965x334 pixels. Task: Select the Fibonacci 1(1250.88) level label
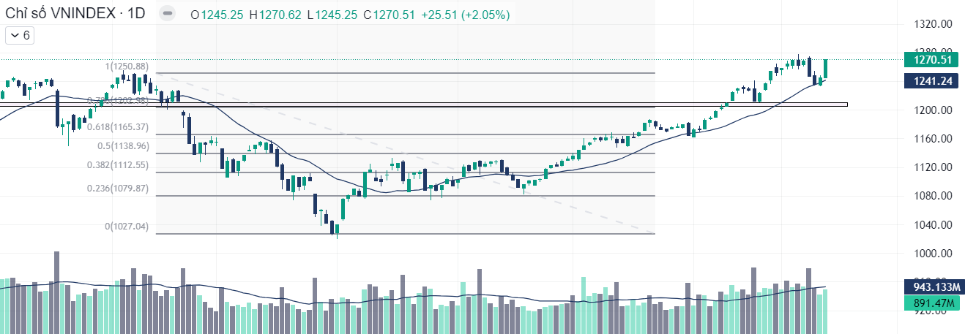[x=130, y=67]
